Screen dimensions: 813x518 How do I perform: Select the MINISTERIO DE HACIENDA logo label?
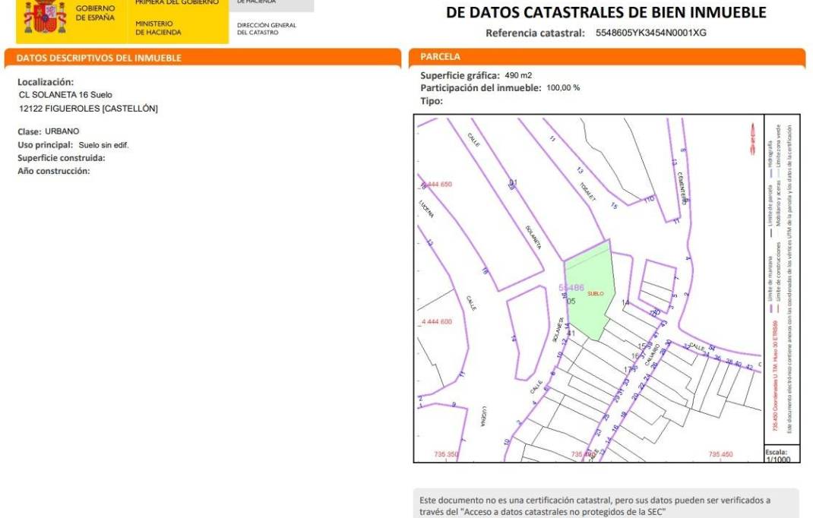pos(158,28)
